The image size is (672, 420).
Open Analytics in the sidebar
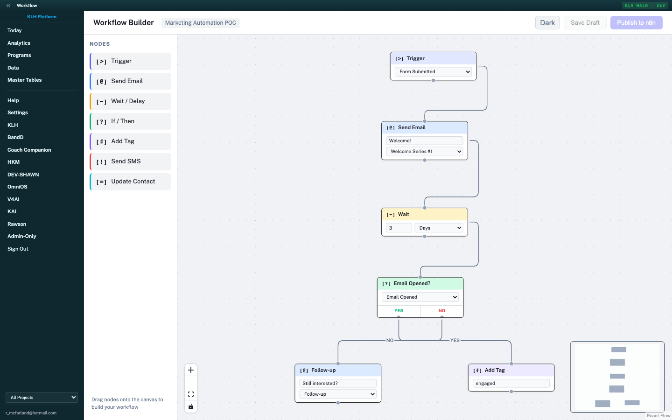click(19, 43)
